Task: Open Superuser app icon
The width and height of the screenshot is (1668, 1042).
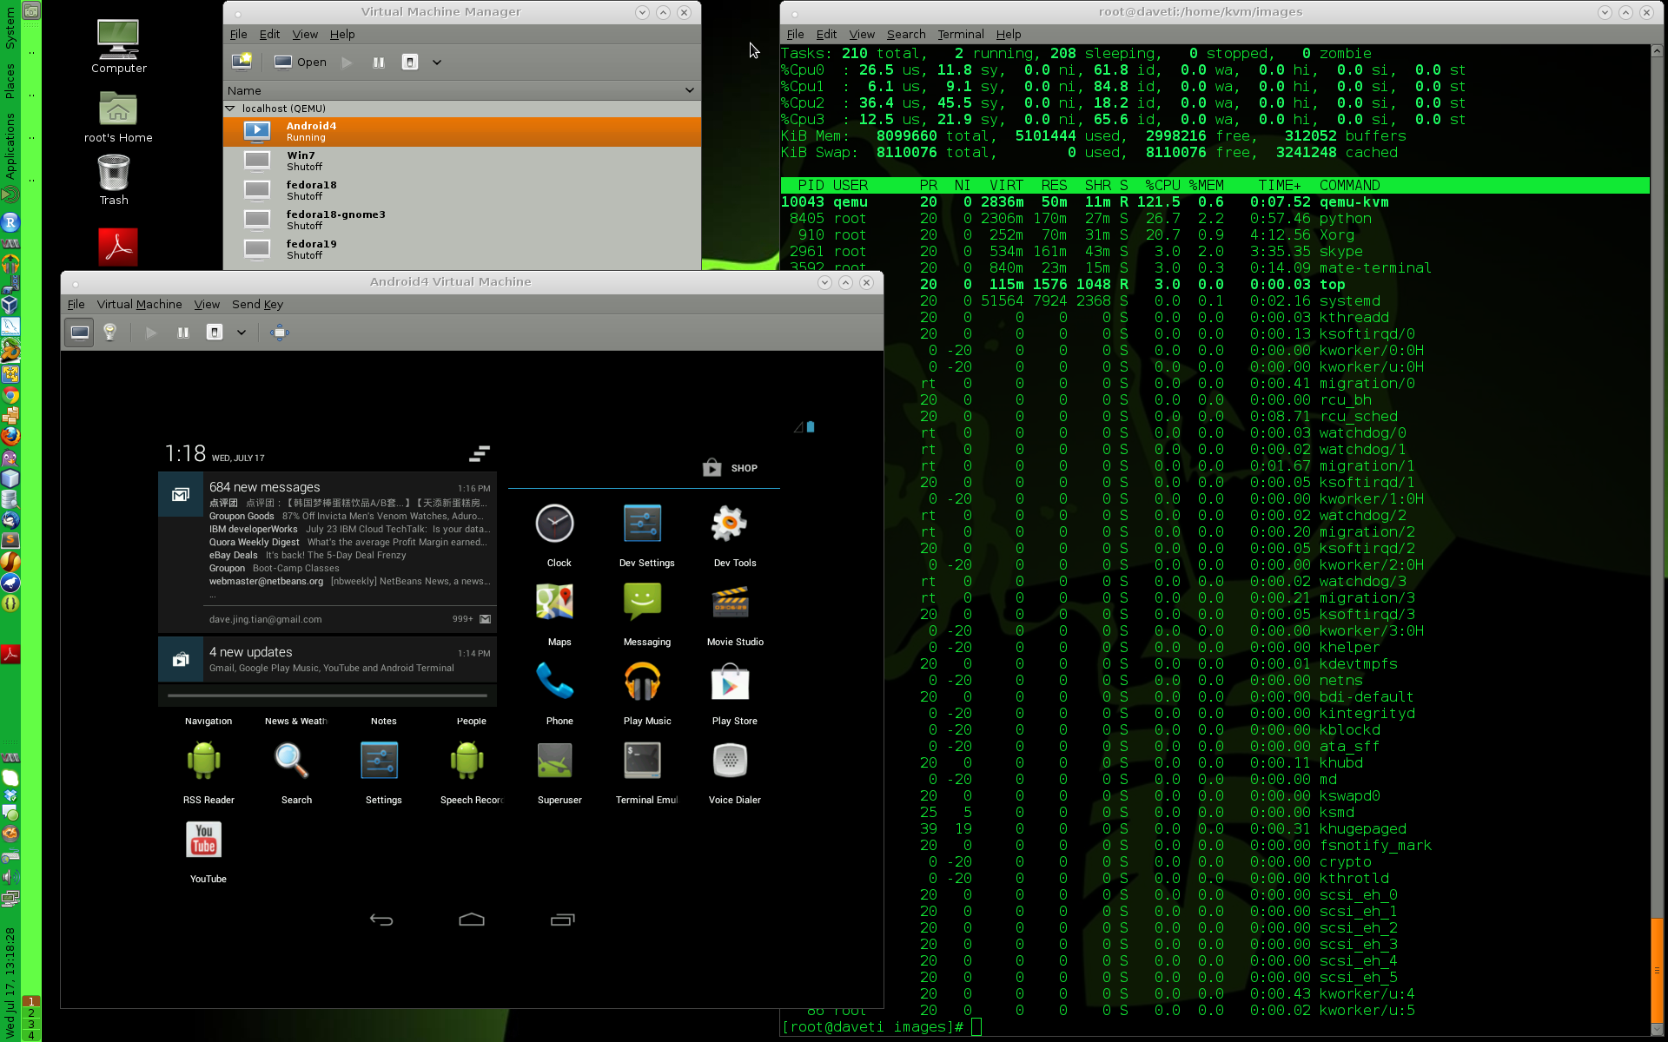Action: click(x=554, y=761)
